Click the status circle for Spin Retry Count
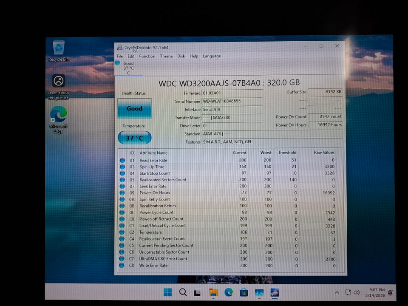The width and height of the screenshot is (408, 306). 122,199
